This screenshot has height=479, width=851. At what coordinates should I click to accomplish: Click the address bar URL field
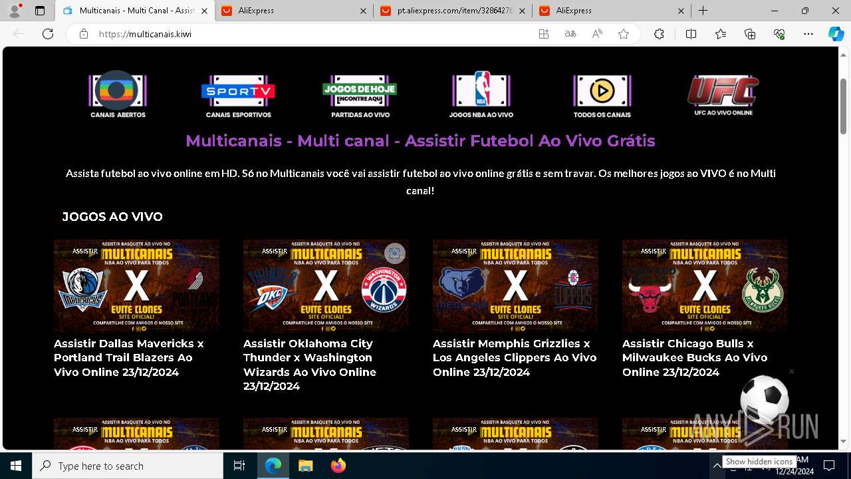312,34
